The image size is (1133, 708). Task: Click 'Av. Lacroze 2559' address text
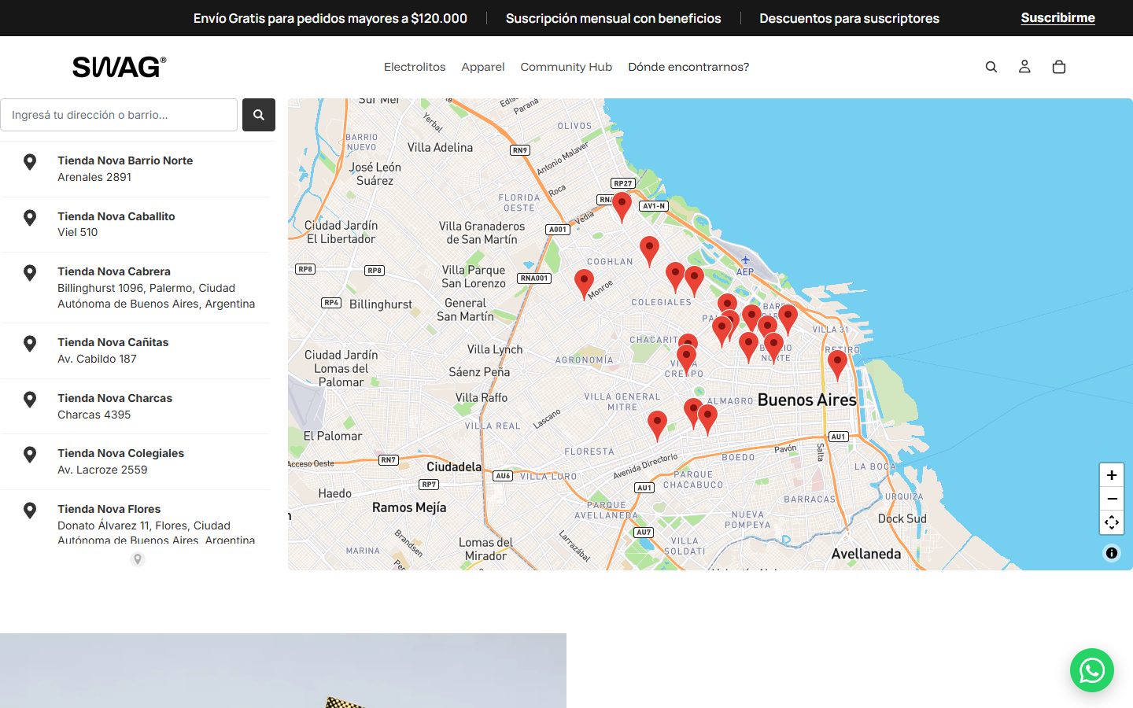click(x=102, y=470)
